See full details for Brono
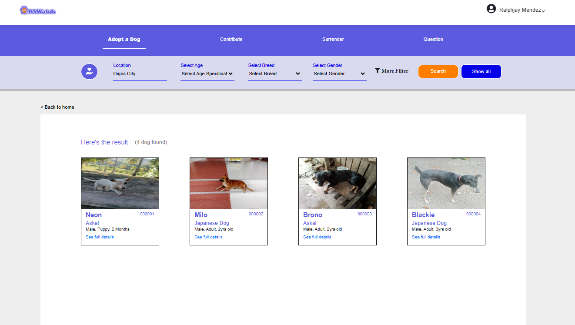This screenshot has height=325, width=575. point(317,237)
